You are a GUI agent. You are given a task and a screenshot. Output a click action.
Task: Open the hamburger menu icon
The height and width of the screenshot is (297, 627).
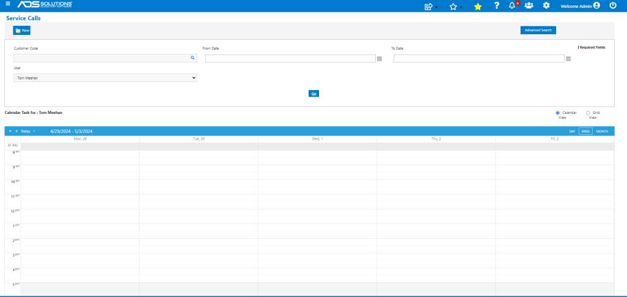[x=8, y=4]
